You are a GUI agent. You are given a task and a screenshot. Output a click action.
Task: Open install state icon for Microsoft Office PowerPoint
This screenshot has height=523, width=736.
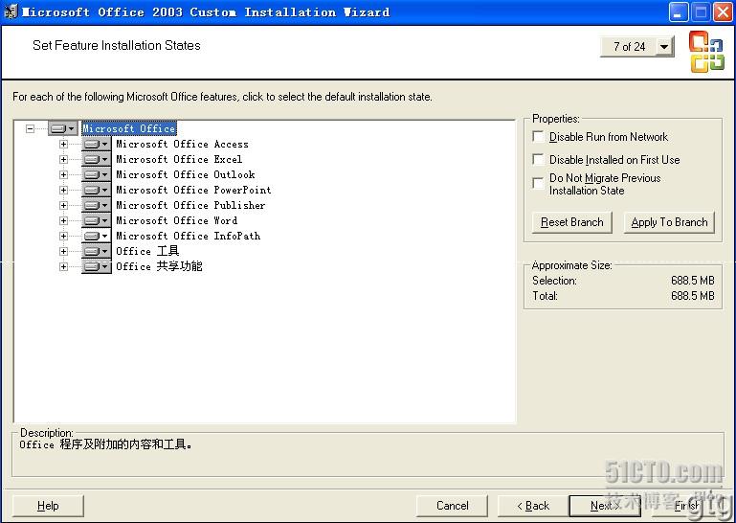97,190
